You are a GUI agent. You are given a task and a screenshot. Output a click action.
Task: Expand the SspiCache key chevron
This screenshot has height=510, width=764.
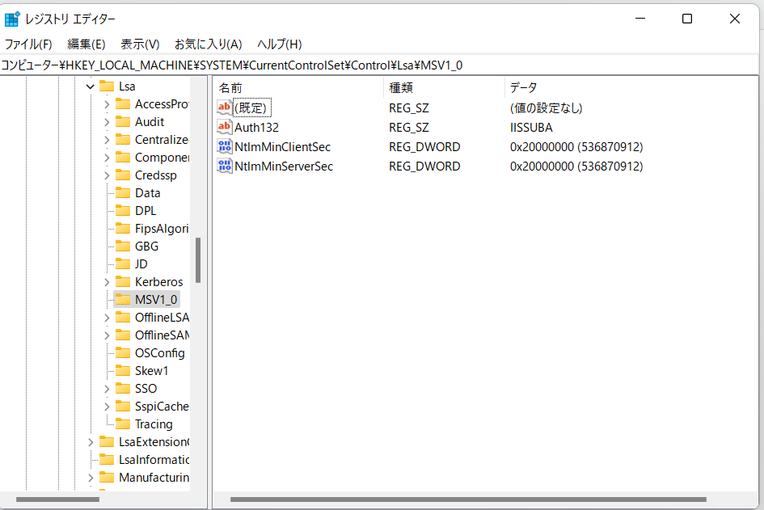pos(107,407)
